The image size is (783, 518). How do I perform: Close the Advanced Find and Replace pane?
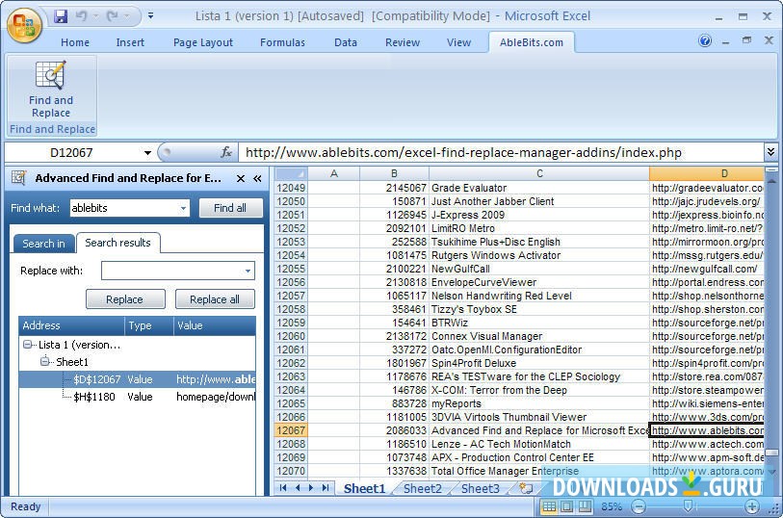pos(241,179)
